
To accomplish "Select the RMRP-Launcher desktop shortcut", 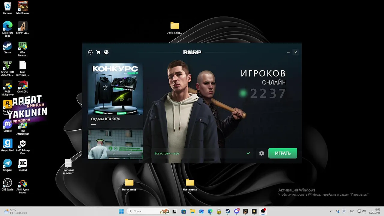I will pos(23,28).
